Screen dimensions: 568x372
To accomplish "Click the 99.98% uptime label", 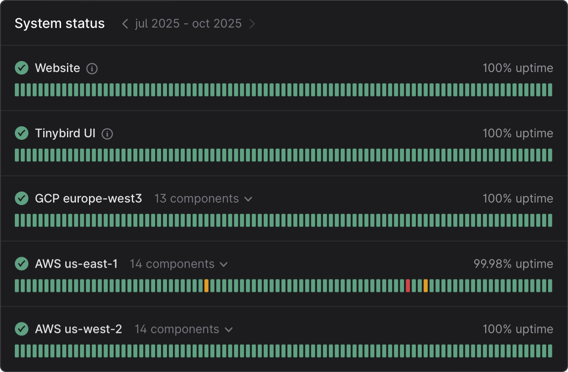I will coord(513,264).
